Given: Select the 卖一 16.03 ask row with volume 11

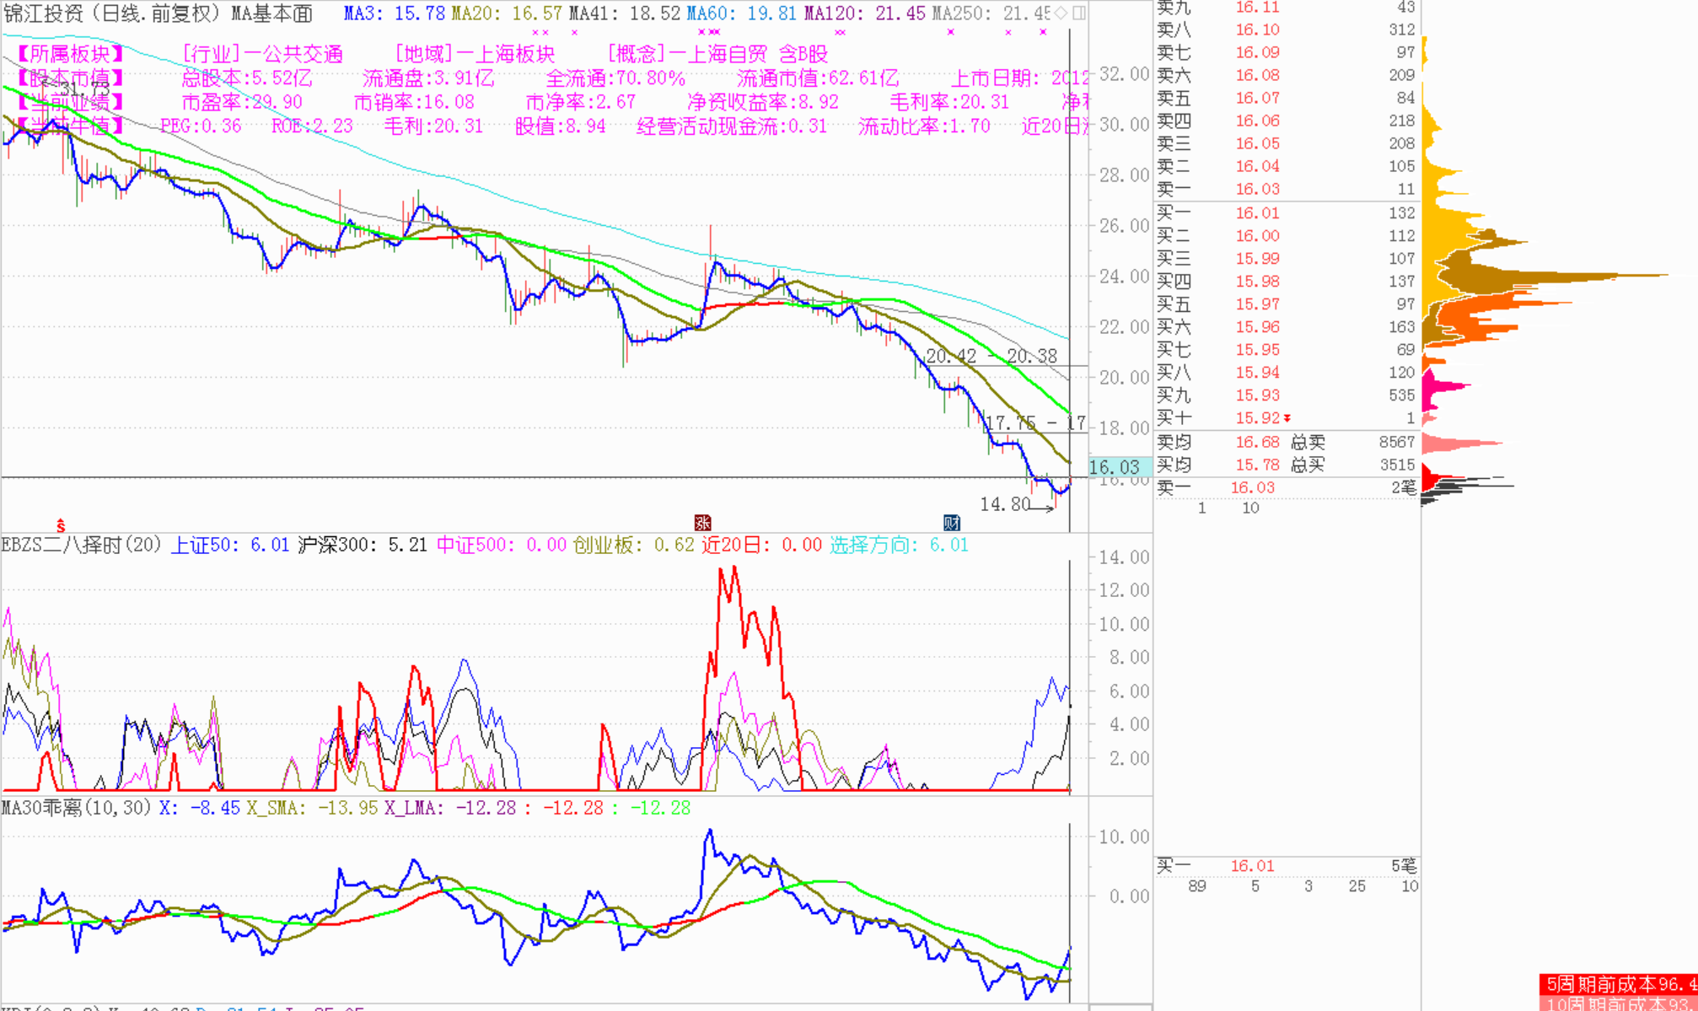Looking at the screenshot, I should [1286, 189].
